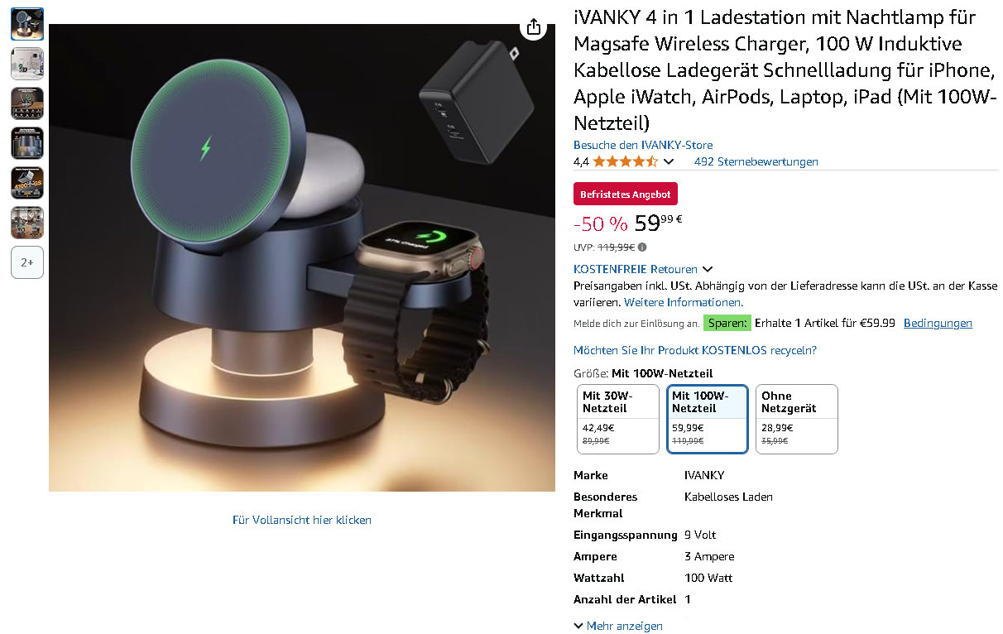Viewport: 1003px width, 634px height.
Task: Click the share icon on product image
Action: point(534,26)
